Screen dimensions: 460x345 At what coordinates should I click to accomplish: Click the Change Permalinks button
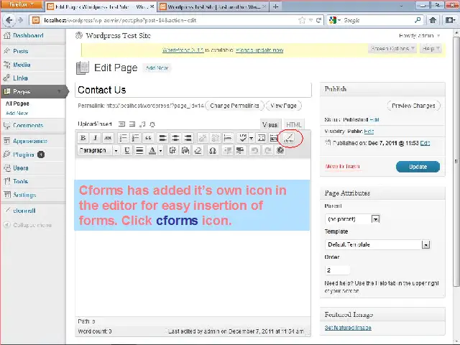tap(234, 106)
